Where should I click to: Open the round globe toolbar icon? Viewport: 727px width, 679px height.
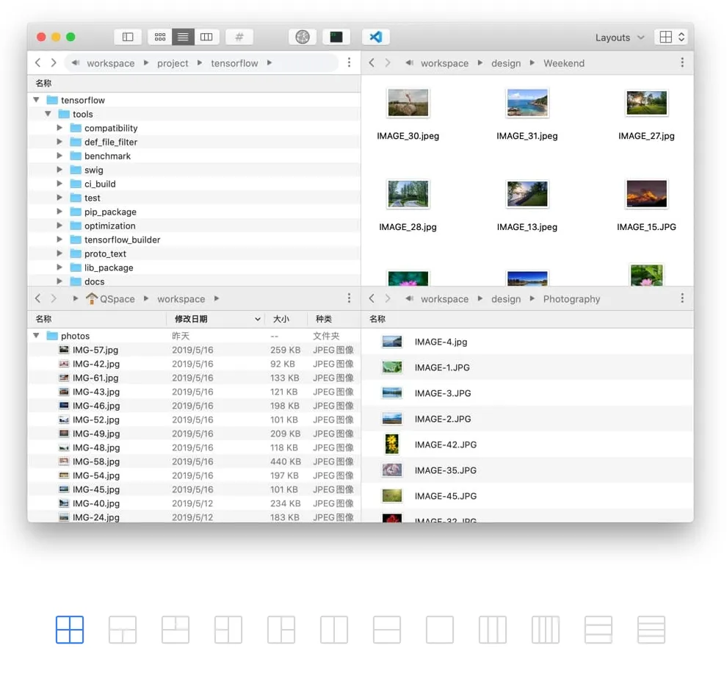303,37
